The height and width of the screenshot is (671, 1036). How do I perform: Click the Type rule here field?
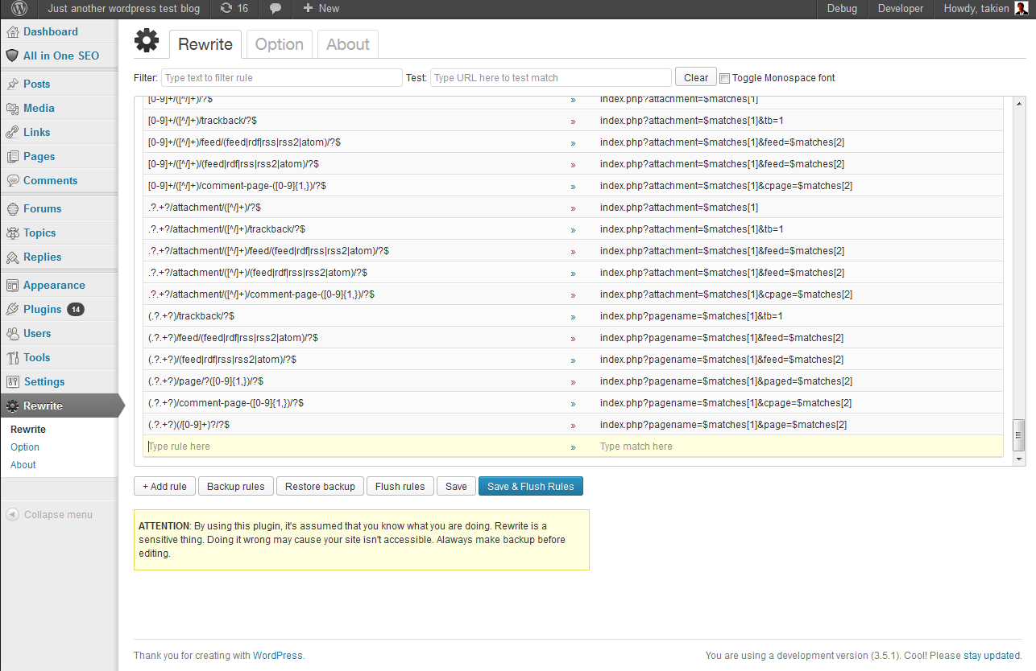tap(354, 447)
